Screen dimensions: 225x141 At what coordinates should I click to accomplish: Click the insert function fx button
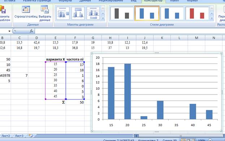[31, 31]
